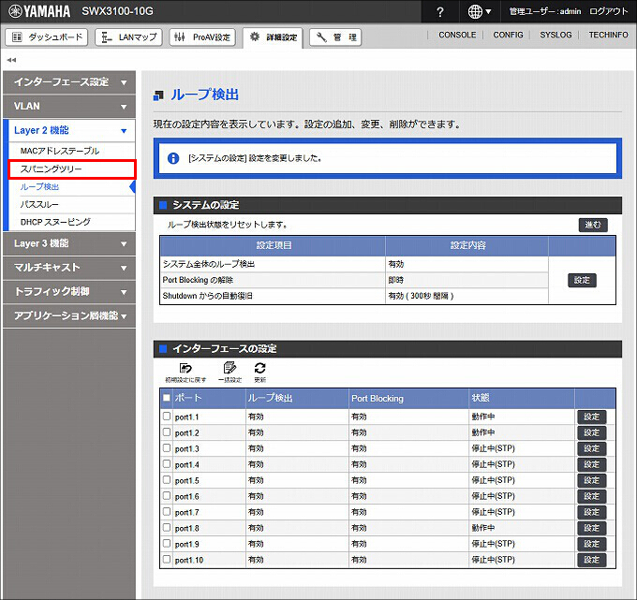Open the CONSOLE link
The width and height of the screenshot is (637, 600).
click(457, 35)
